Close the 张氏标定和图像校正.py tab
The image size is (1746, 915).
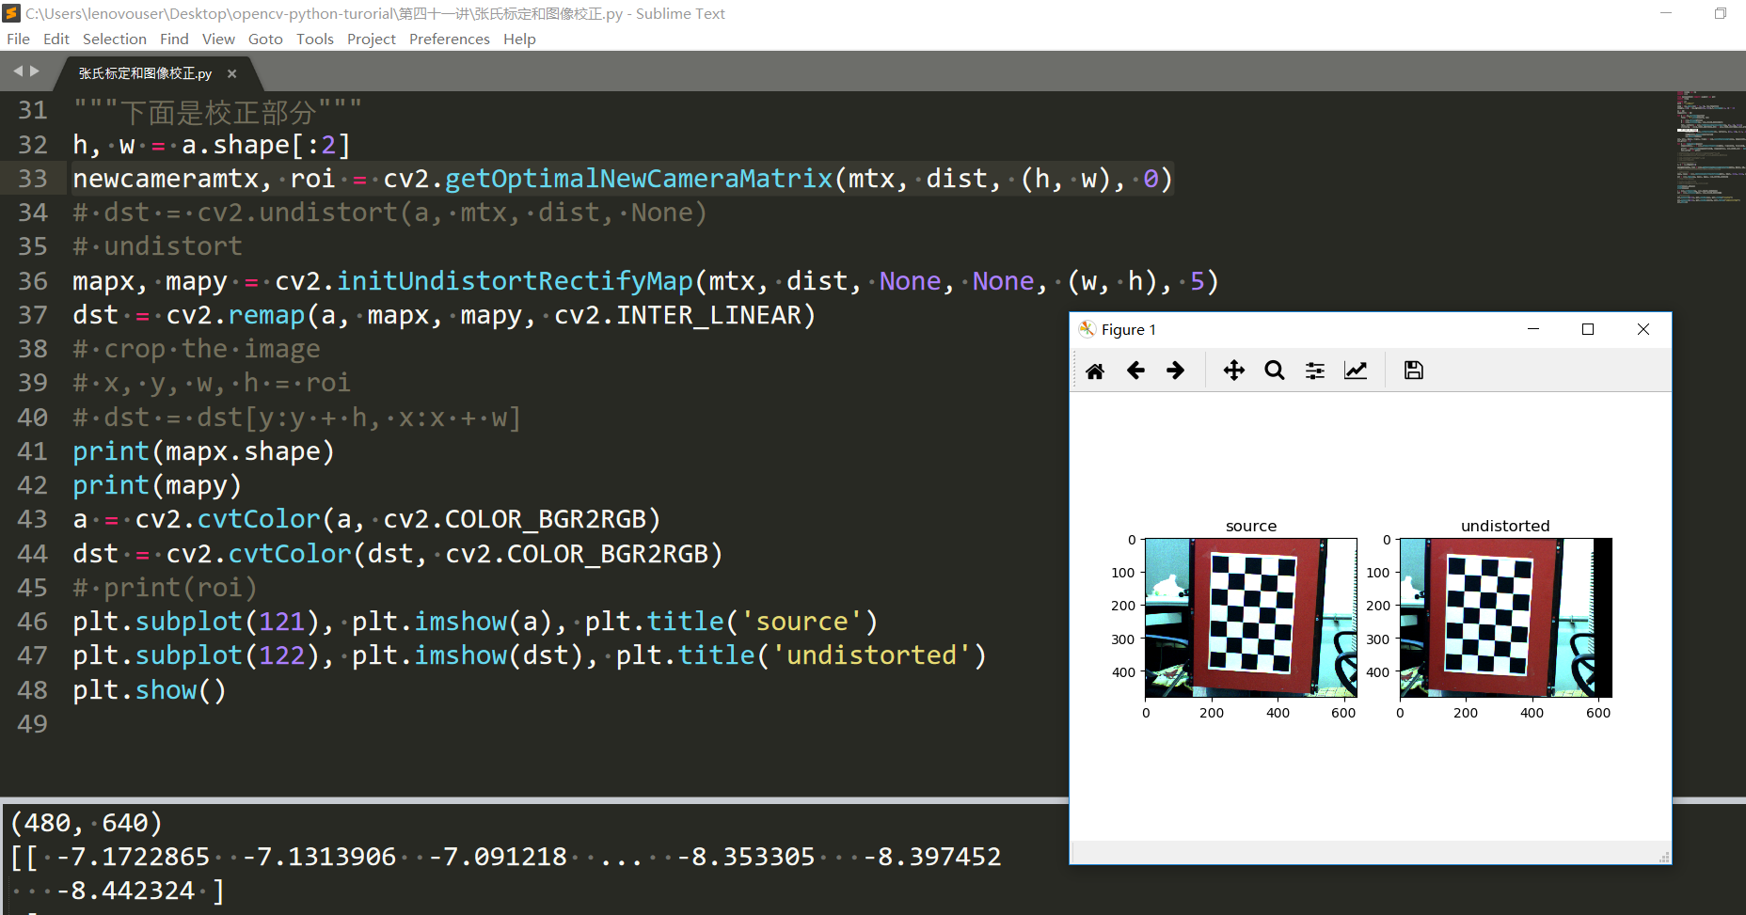pos(232,73)
